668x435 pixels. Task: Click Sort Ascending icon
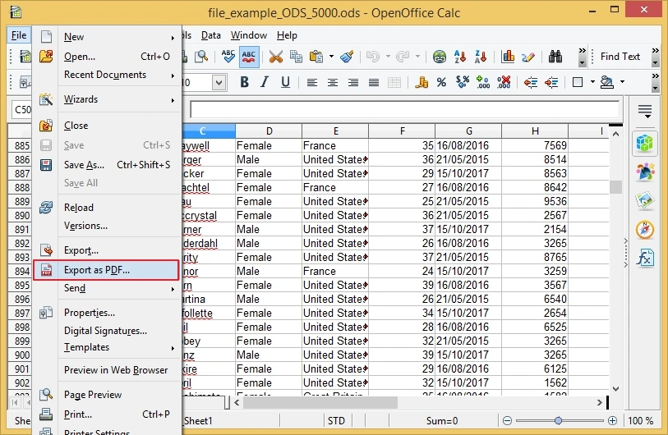[460, 57]
